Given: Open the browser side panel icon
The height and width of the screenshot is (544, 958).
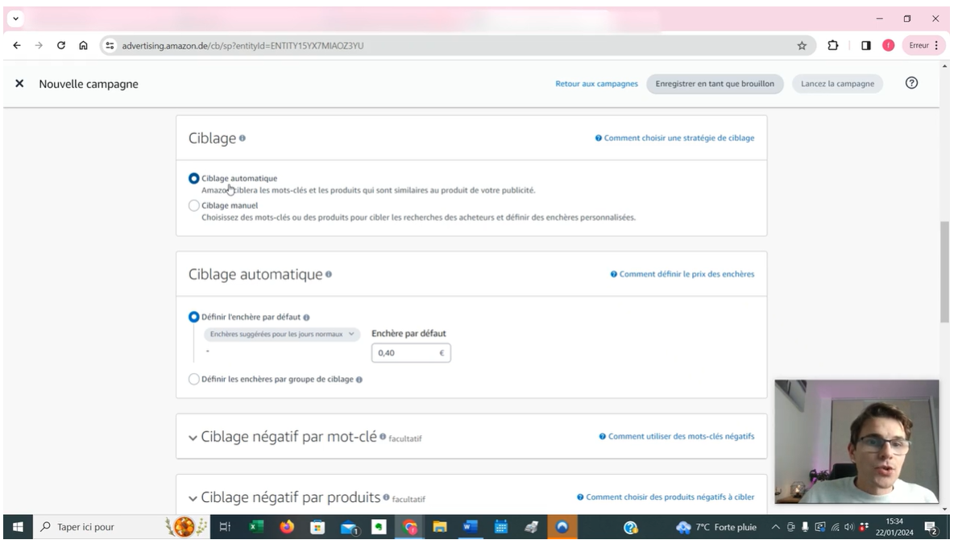Looking at the screenshot, I should 866,46.
